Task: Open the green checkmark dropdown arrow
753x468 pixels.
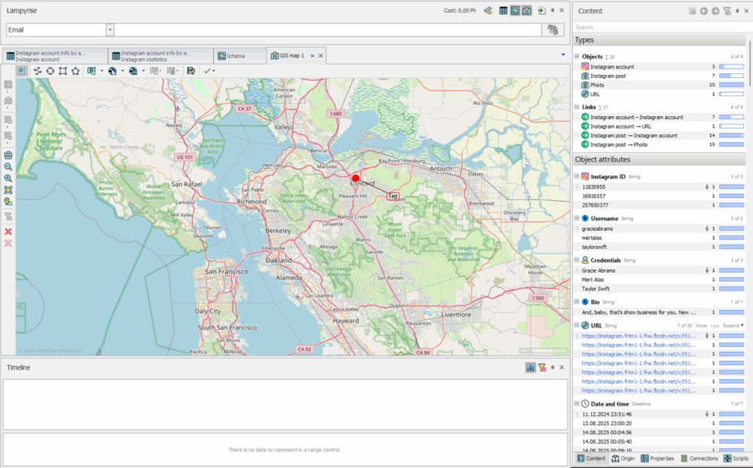Action: [x=214, y=71]
